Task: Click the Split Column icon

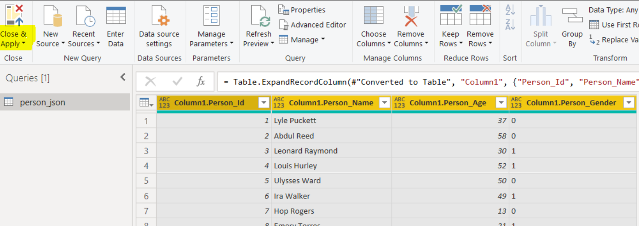Action: [x=541, y=16]
